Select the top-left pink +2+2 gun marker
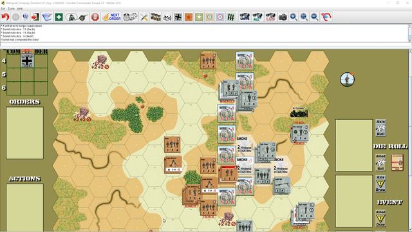 click(x=100, y=62)
